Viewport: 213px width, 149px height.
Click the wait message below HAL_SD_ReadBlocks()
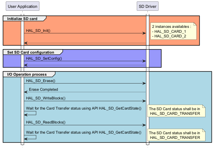coord(84,132)
